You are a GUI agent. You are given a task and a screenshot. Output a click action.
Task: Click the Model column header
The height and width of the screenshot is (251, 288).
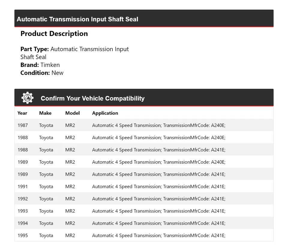tap(72, 113)
